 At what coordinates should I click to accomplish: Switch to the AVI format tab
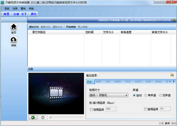pos(108,82)
